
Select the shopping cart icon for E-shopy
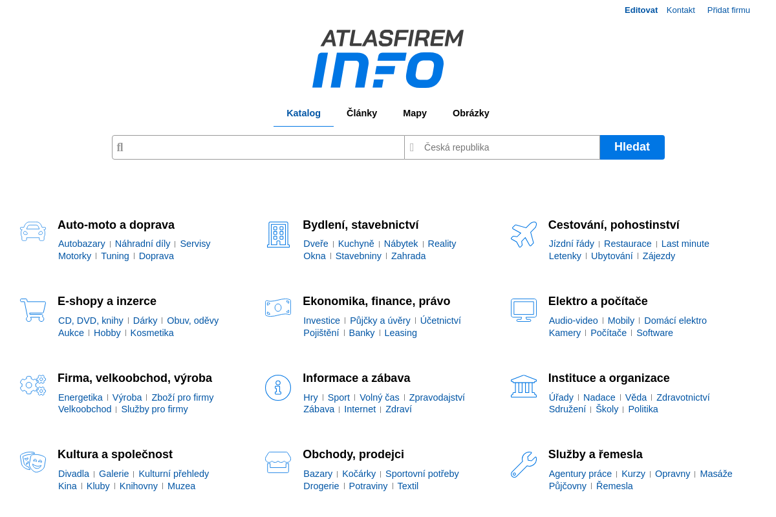pyautogui.click(x=33, y=310)
